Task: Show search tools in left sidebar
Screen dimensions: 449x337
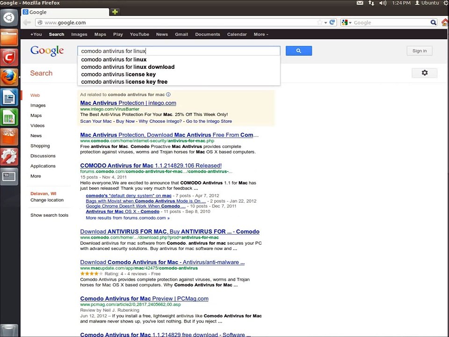Action: tap(49, 215)
